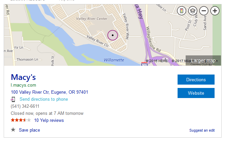Open the Larger map view
This screenshot has width=226, height=141.
203,60
